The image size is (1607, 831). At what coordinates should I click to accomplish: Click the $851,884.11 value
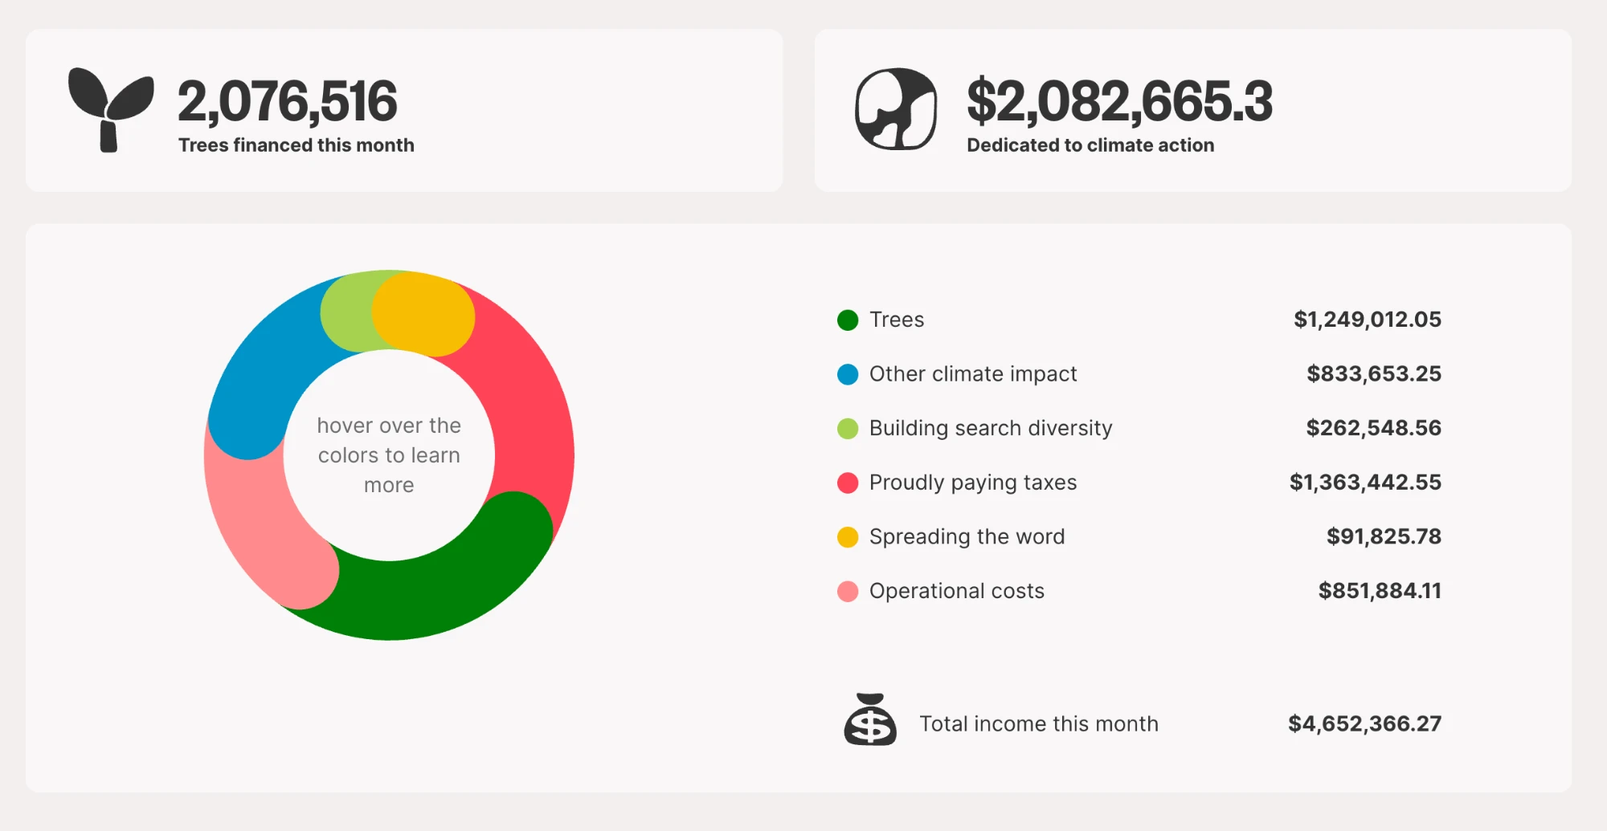1380,591
